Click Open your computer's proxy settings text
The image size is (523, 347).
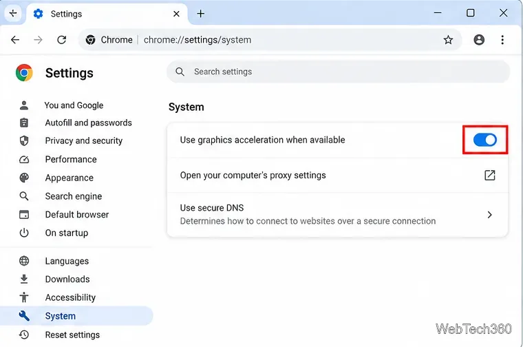[x=253, y=176]
